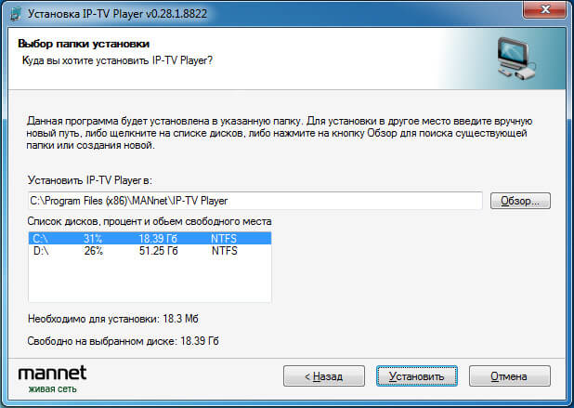This screenshot has height=408, width=574.
Task: Cancel setup with Отмена button
Action: (510, 375)
